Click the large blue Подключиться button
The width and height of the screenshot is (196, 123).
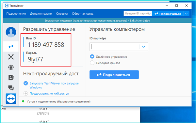point(114,75)
